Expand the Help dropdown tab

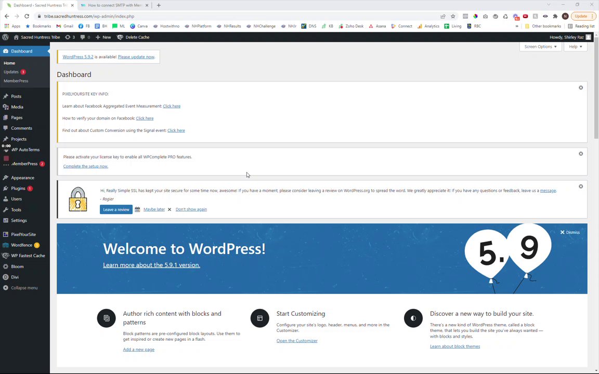[x=575, y=47]
